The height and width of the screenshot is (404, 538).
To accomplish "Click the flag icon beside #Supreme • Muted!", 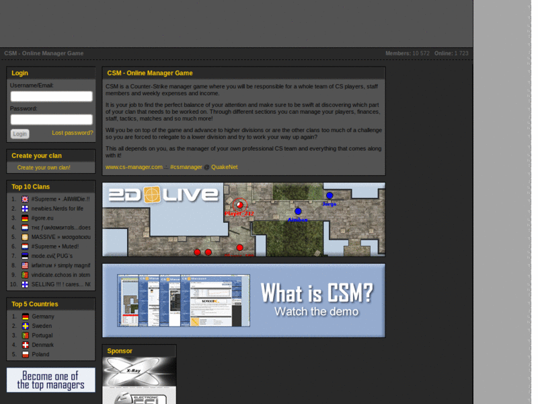I will pos(25,246).
